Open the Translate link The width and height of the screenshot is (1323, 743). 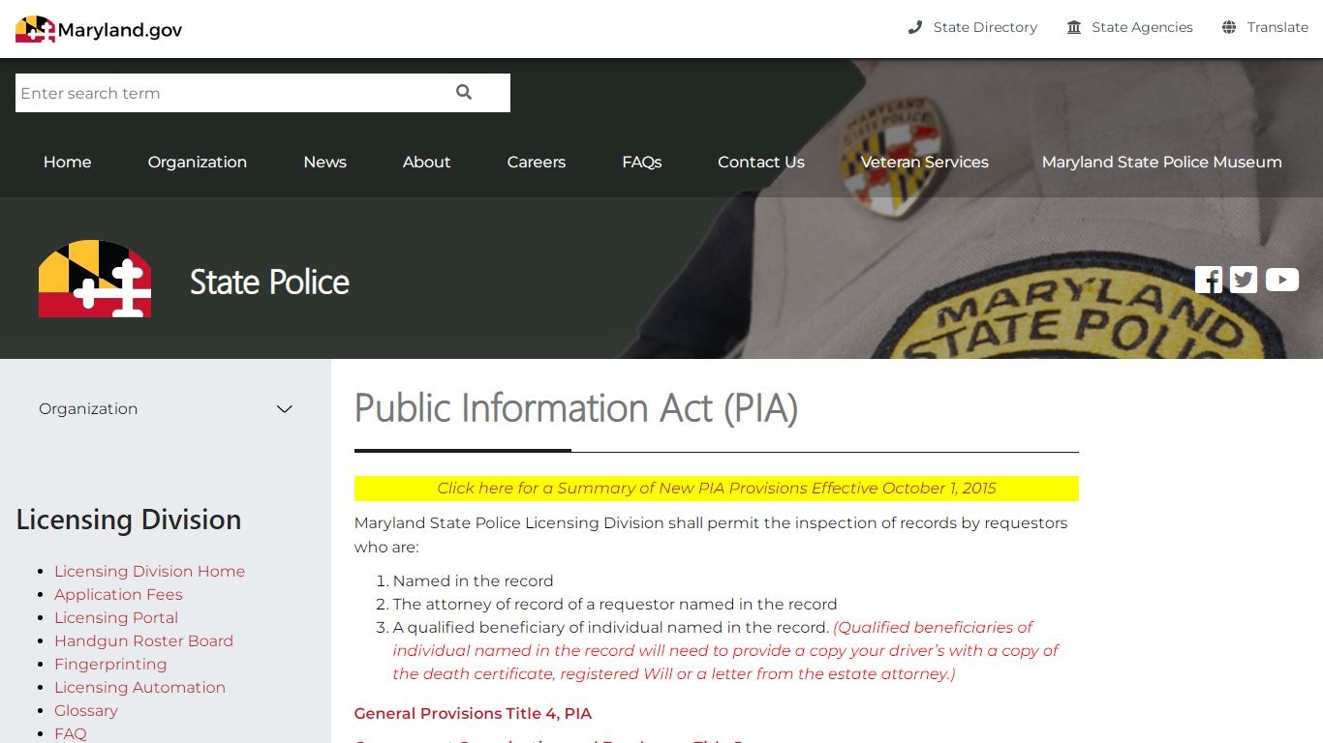point(1277,27)
